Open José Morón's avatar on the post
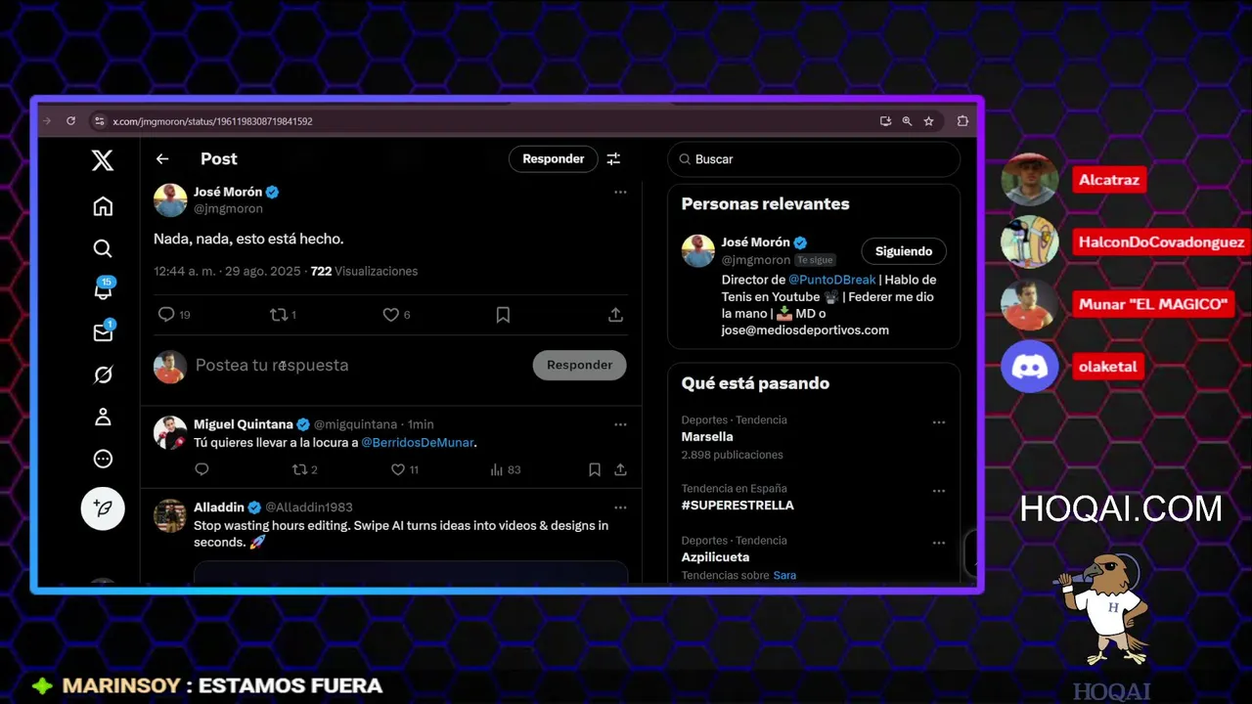 click(x=170, y=199)
